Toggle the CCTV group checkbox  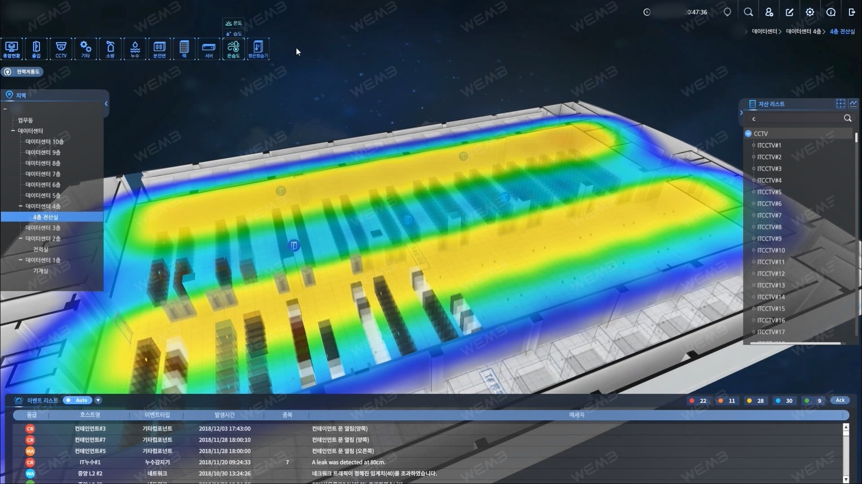tap(748, 133)
